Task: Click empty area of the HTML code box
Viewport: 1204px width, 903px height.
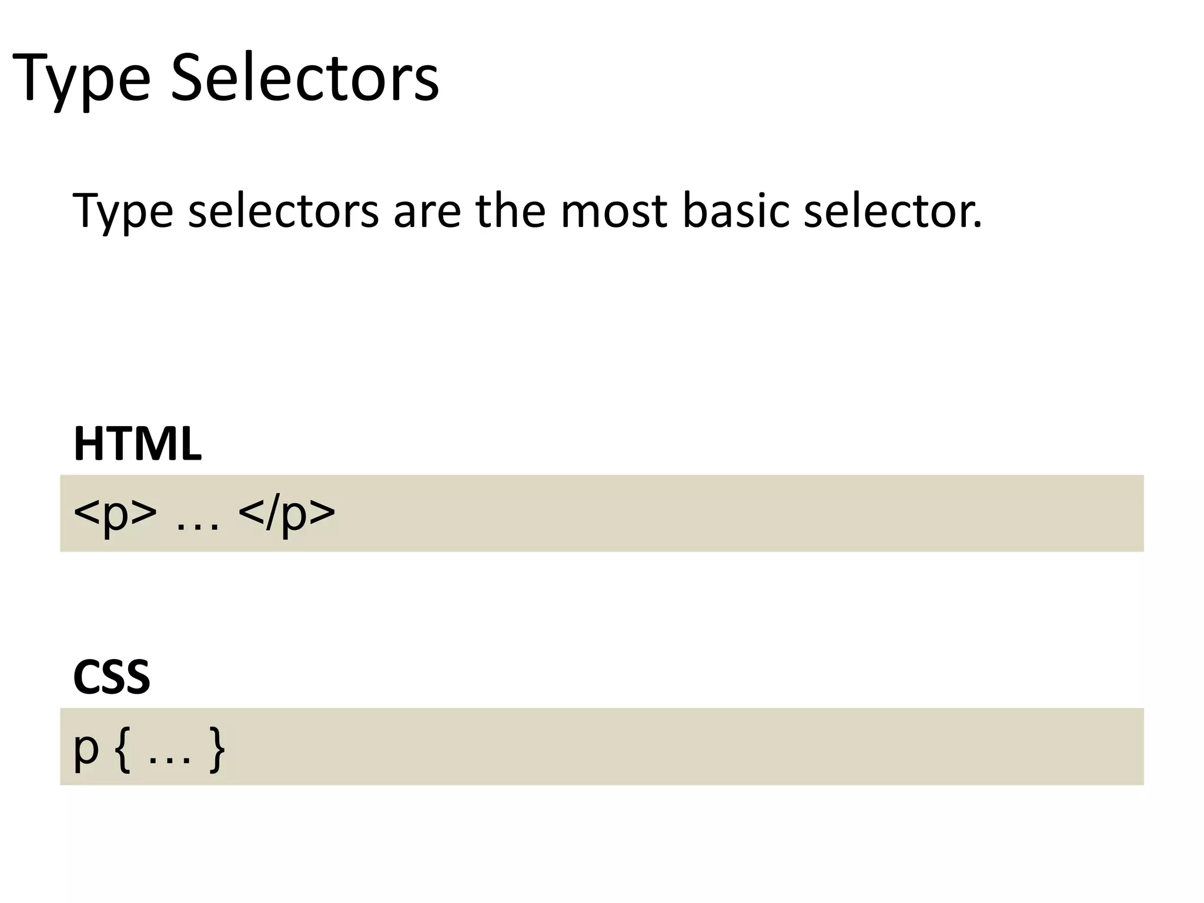Action: coord(735,513)
